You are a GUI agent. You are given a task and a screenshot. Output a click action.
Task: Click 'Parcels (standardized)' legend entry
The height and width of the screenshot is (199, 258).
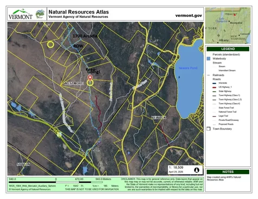[226, 54]
